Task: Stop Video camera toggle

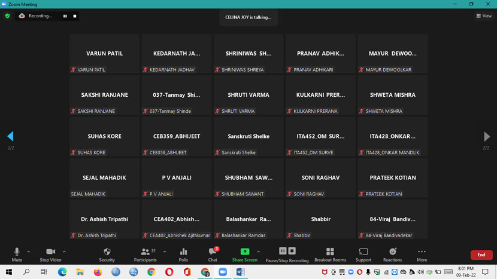Action: pyautogui.click(x=50, y=255)
